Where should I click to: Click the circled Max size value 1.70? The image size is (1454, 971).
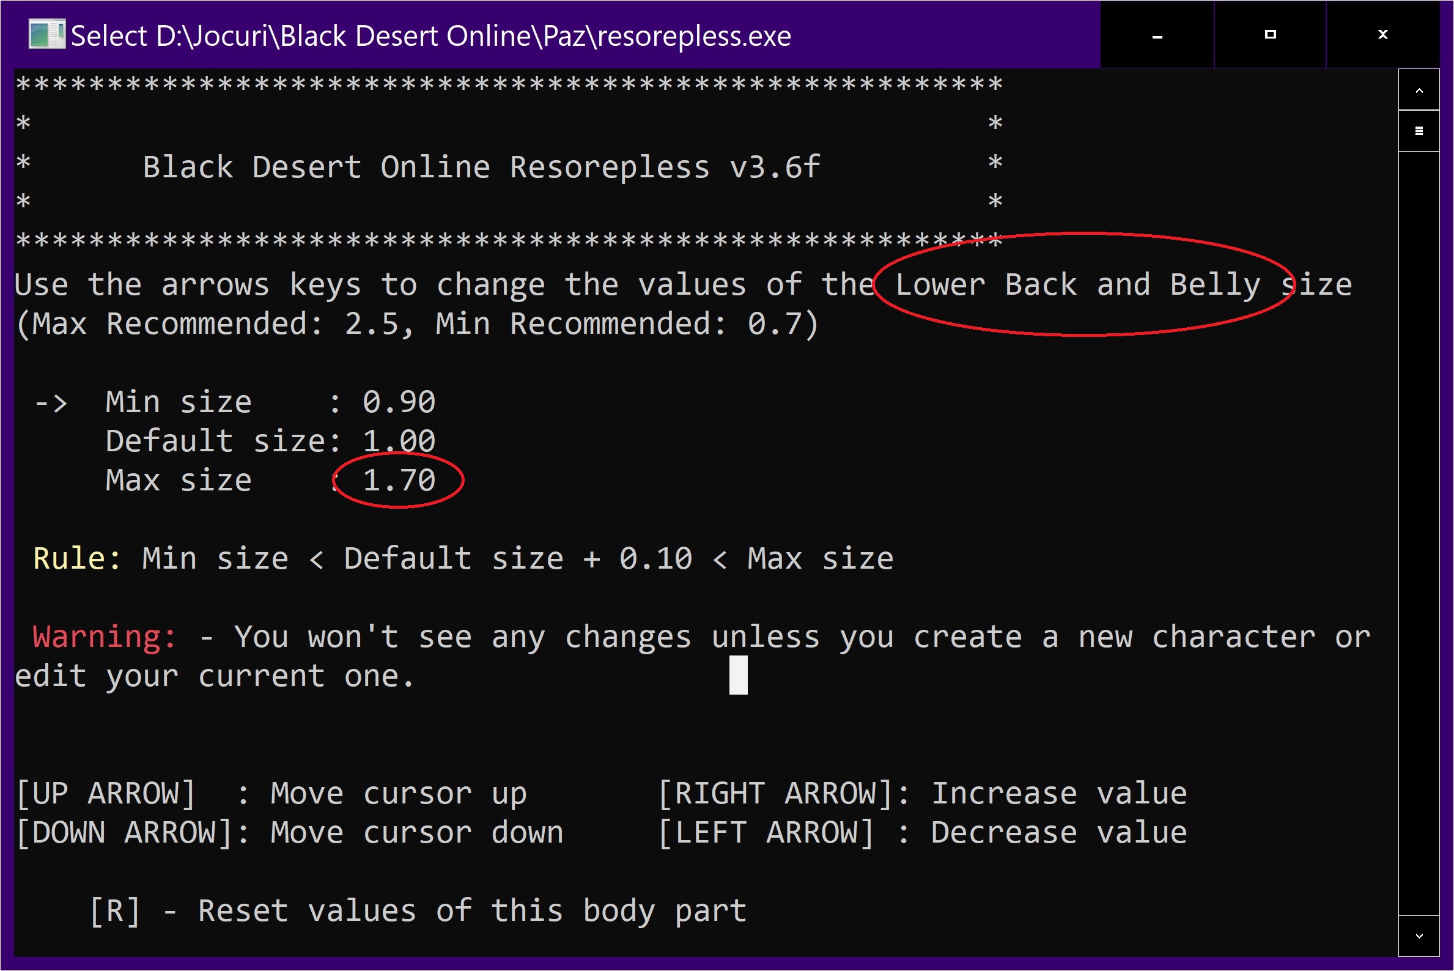[399, 481]
